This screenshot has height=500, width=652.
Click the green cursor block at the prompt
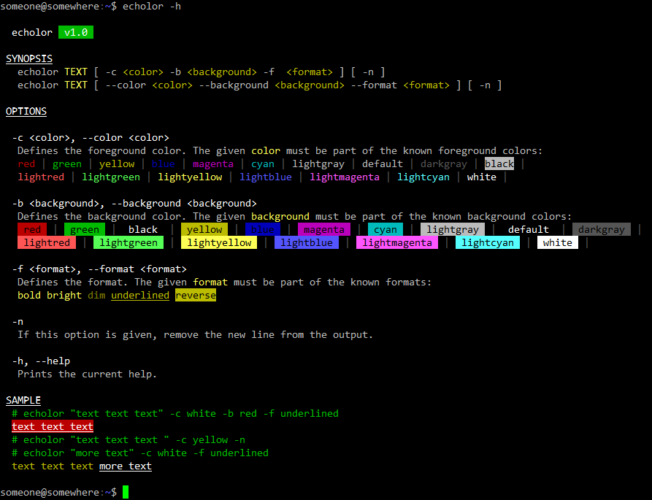click(126, 492)
